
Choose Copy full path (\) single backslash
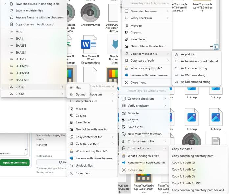tap(183, 163)
